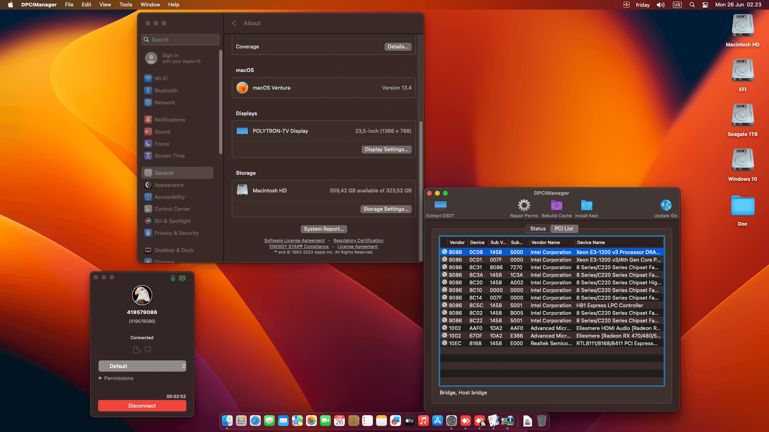
Task: Click the file transfer icon below Connected
Action: (x=137, y=349)
